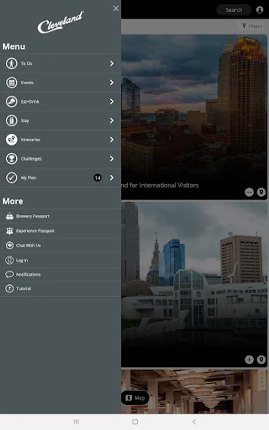Tap the Notifications speech bubble icon
The image size is (269, 430).
(10, 274)
